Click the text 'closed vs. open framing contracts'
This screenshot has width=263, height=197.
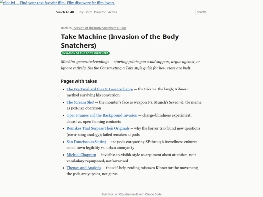(94, 121)
